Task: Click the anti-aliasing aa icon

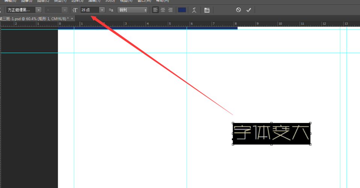Action: 111,10
